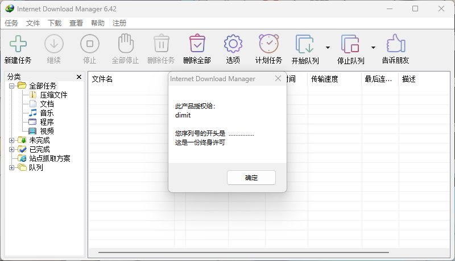Click the 压缩文件 archive icon
This screenshot has width=455, height=261.
coord(33,95)
